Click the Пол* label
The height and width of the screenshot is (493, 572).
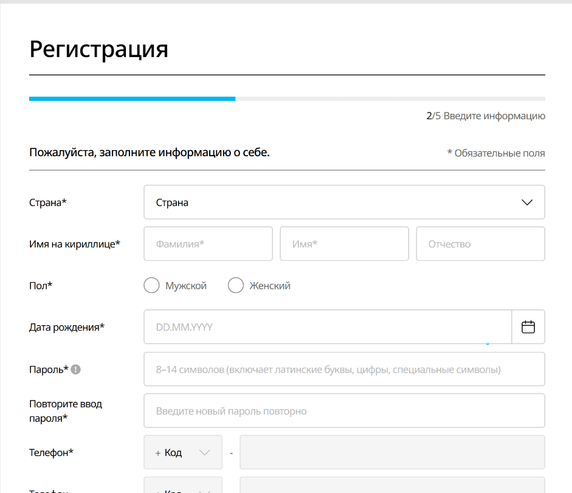click(x=41, y=285)
